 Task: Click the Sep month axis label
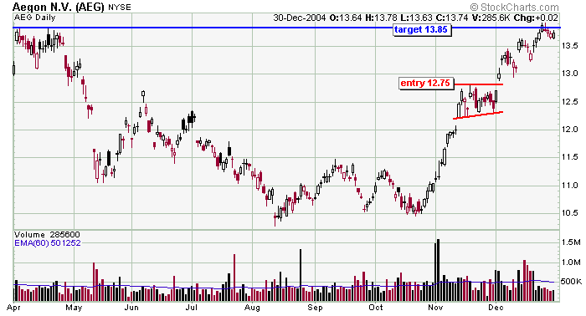coord(315,308)
